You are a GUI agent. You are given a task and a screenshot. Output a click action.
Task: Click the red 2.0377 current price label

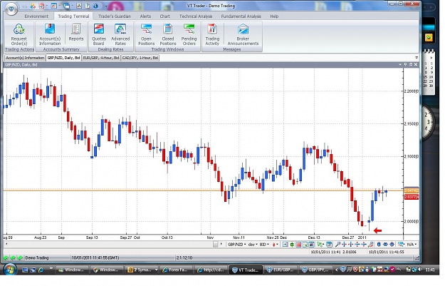412,197
